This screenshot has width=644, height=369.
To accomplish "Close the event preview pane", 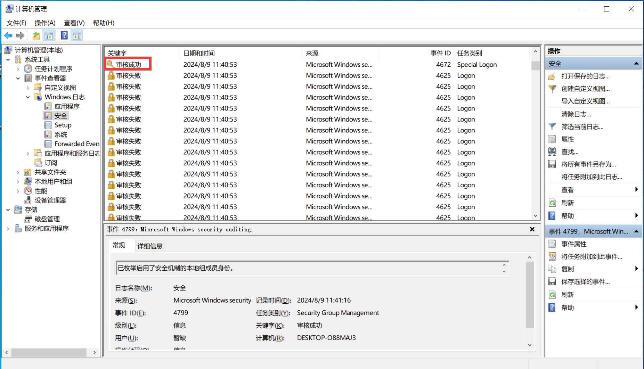I will (x=532, y=229).
